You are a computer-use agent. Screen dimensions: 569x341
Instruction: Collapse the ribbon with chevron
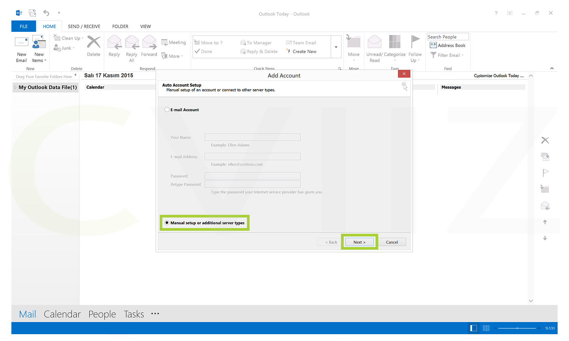coord(552,68)
